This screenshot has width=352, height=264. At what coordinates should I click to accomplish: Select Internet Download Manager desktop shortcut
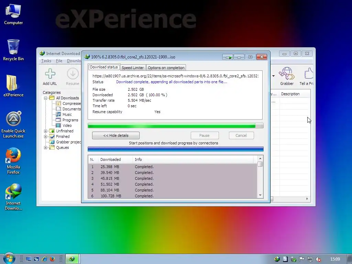(x=13, y=197)
